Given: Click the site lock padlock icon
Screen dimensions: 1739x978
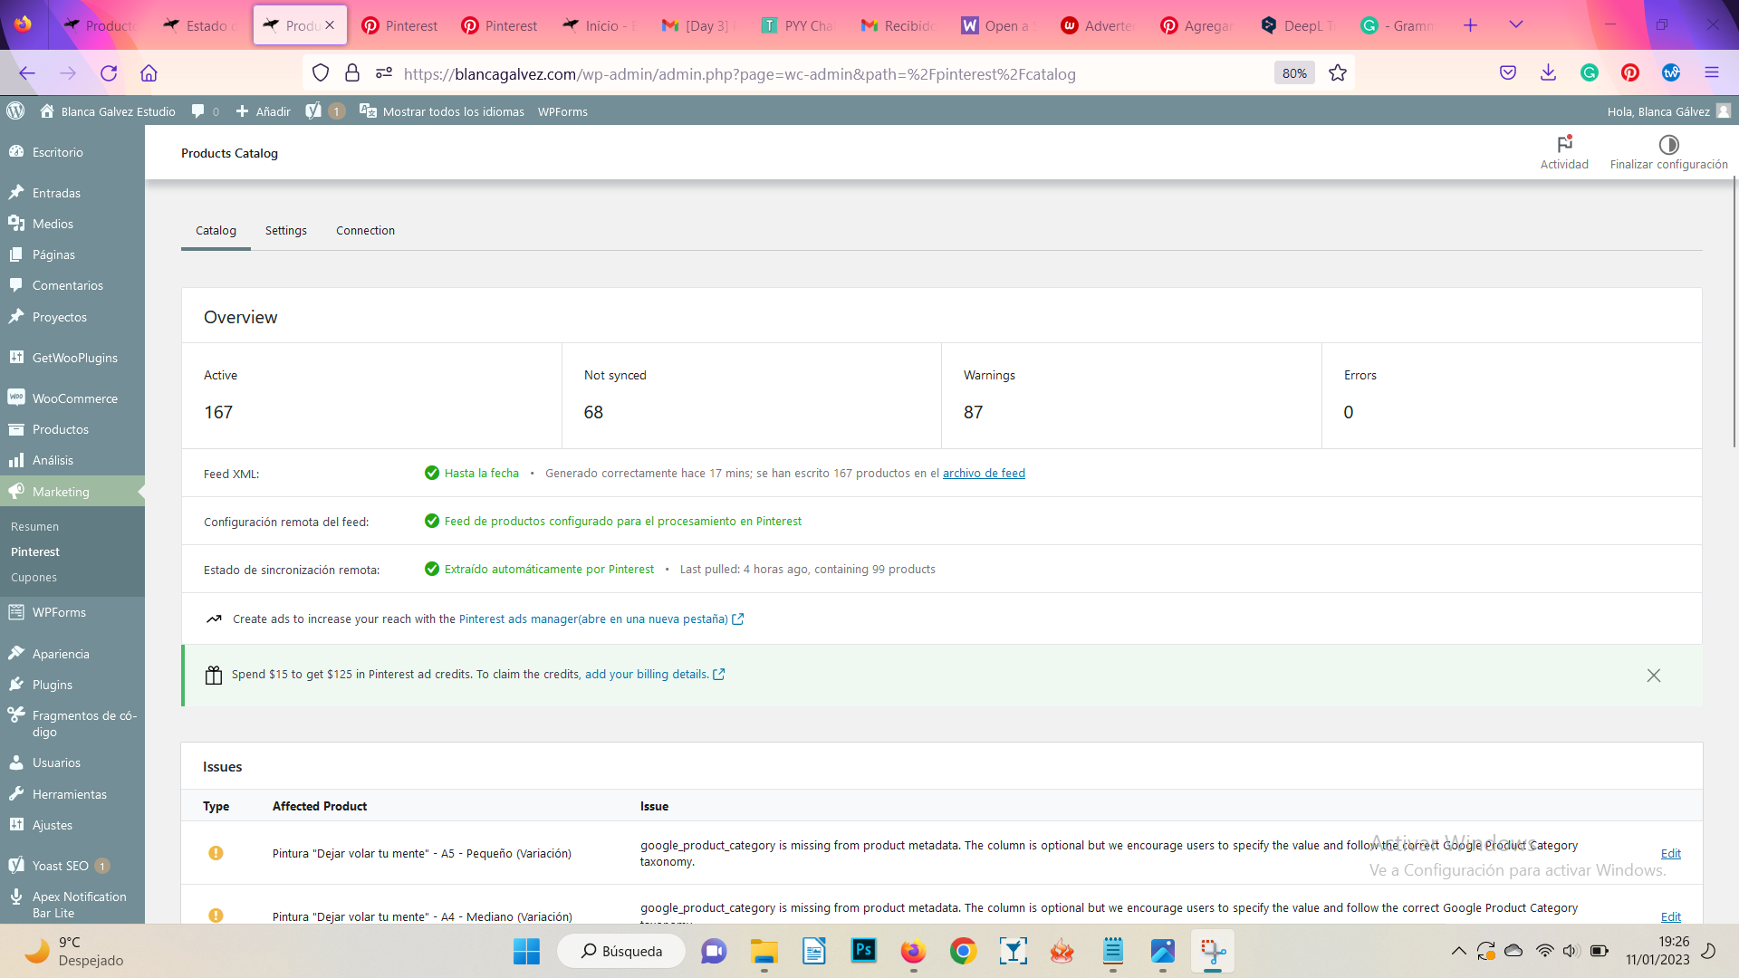Looking at the screenshot, I should (x=352, y=73).
